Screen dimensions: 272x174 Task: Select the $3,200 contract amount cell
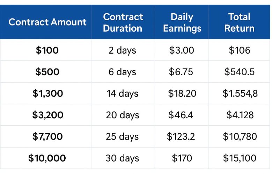click(x=47, y=115)
